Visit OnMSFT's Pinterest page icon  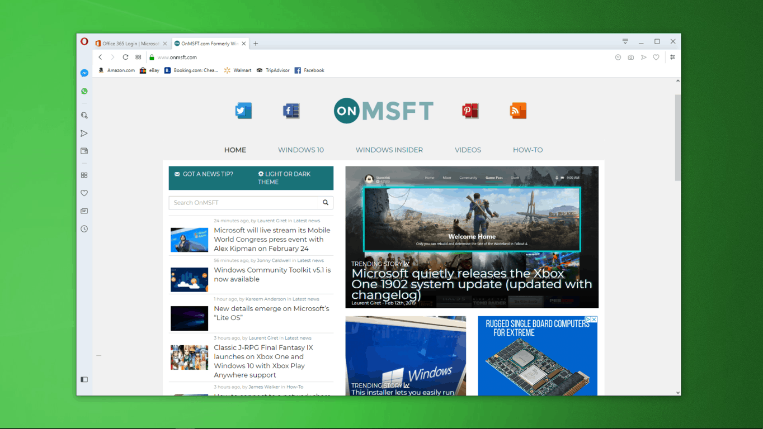click(470, 111)
